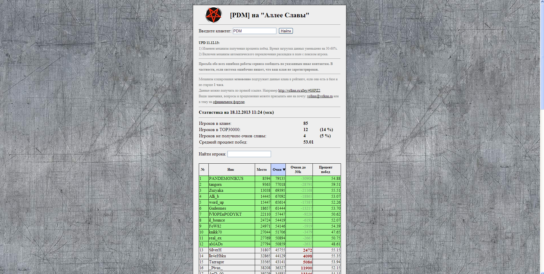Click the place value 13038
Image resolution: width=544 pixels, height=274 pixels.
tap(265, 191)
